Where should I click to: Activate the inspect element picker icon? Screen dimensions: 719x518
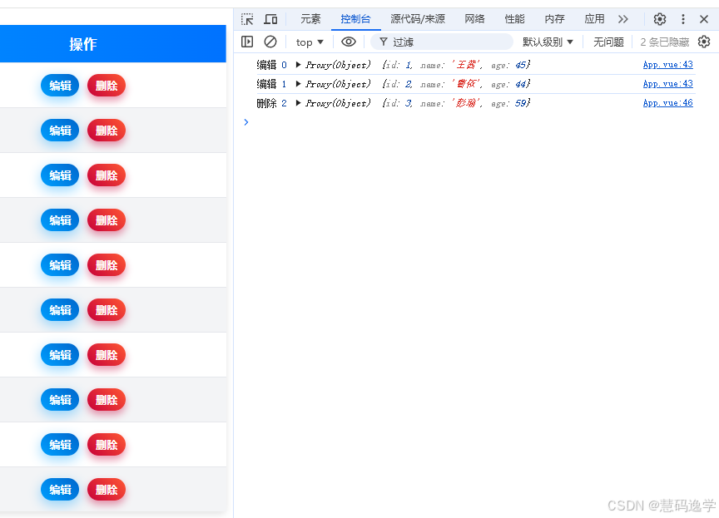(247, 19)
